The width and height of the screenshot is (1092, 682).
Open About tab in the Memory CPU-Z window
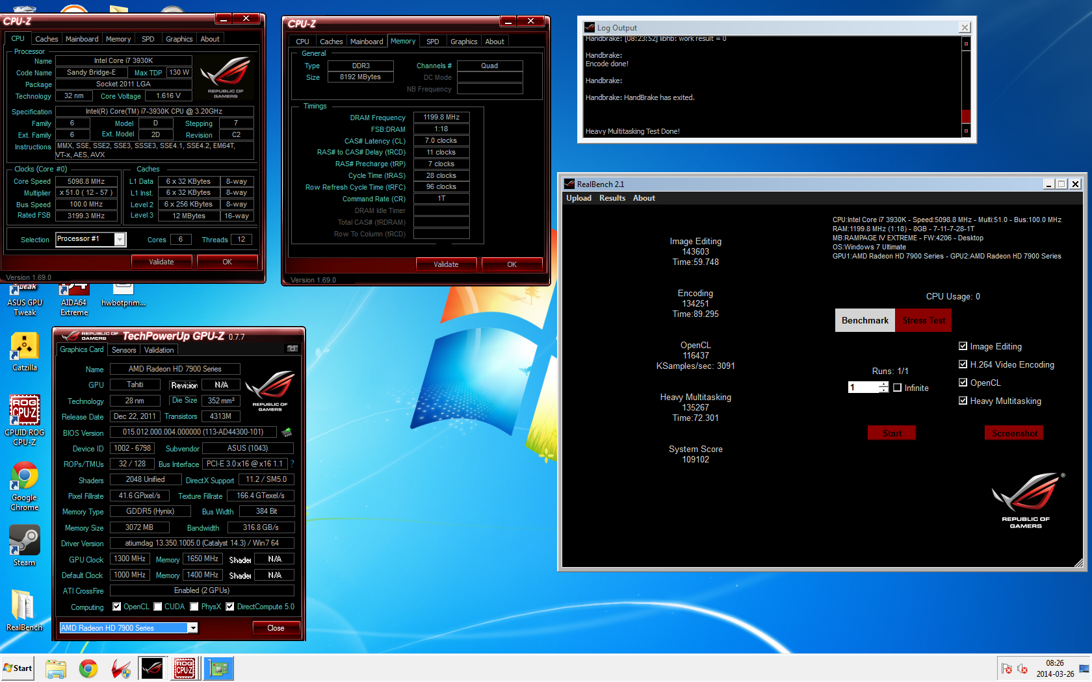click(x=495, y=42)
